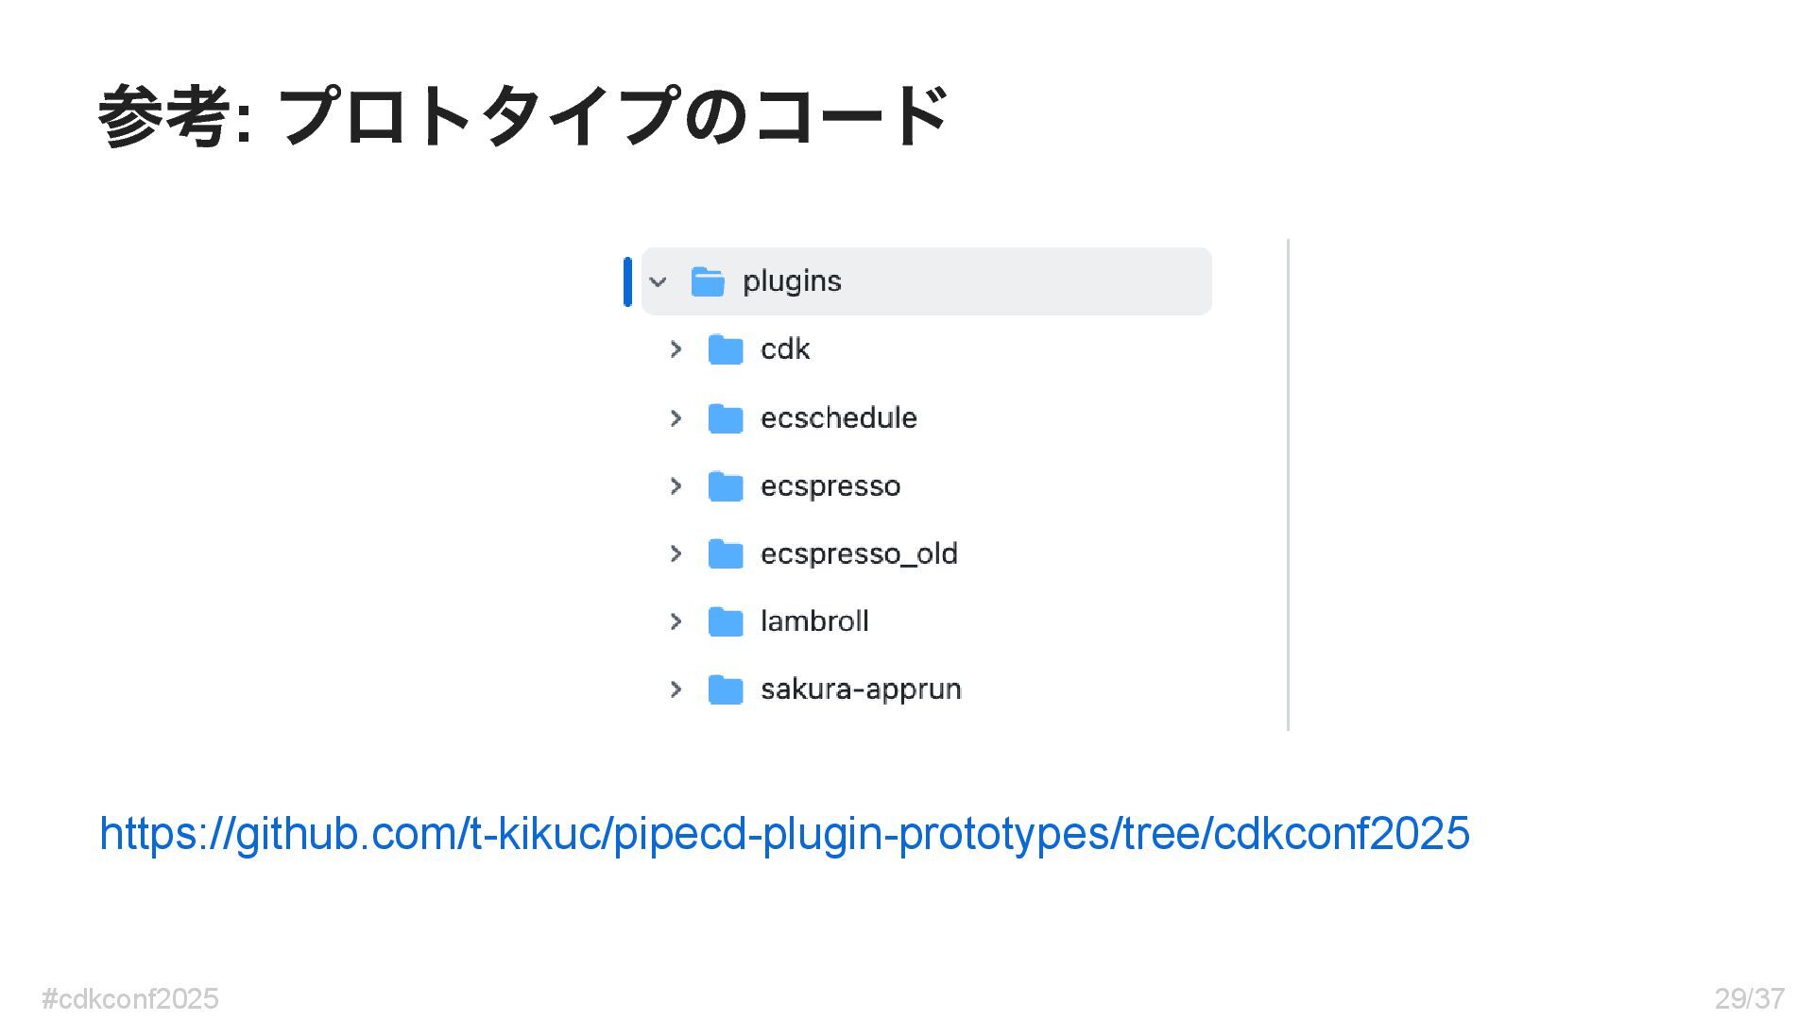Viewport: 1814px width, 1020px height.
Task: Expand the ecspresso_old folder chevron
Action: coord(676,553)
